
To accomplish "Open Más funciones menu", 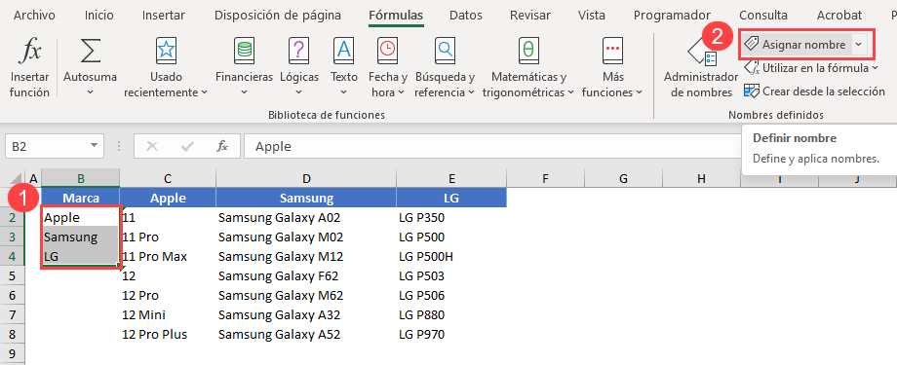I will [x=612, y=68].
